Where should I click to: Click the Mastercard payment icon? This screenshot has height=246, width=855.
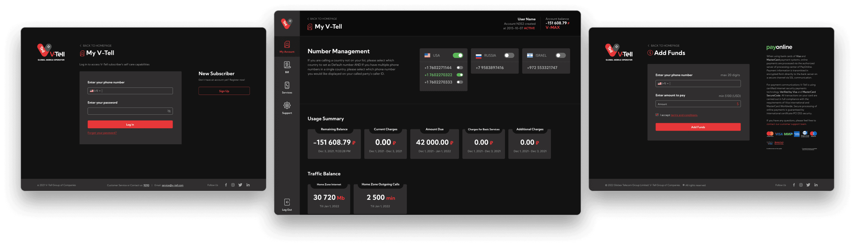click(x=770, y=134)
